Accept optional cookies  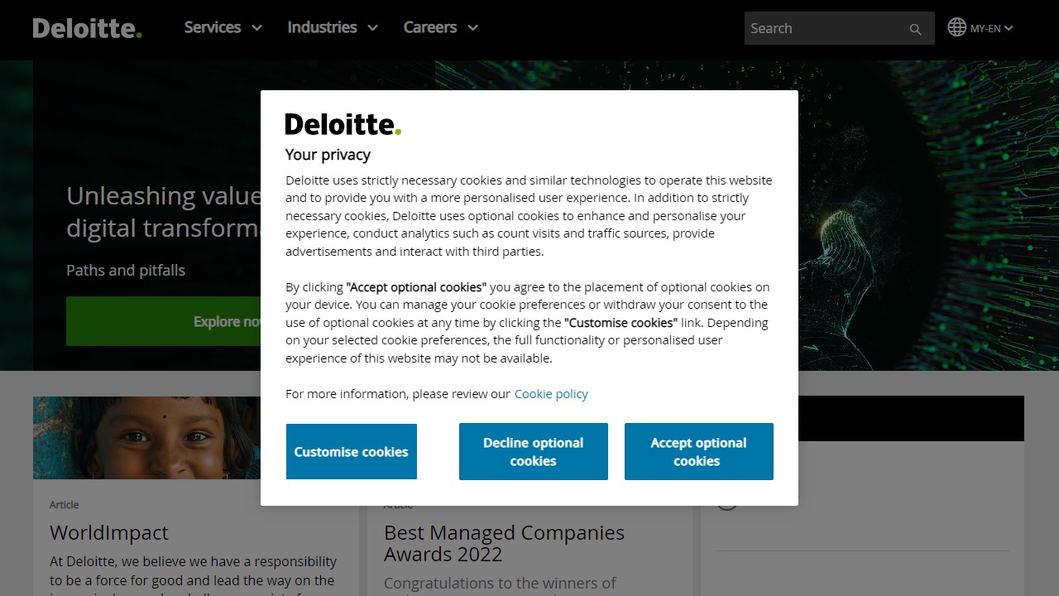click(x=698, y=451)
